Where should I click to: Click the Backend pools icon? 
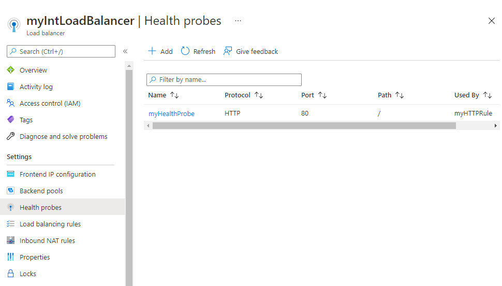point(10,191)
